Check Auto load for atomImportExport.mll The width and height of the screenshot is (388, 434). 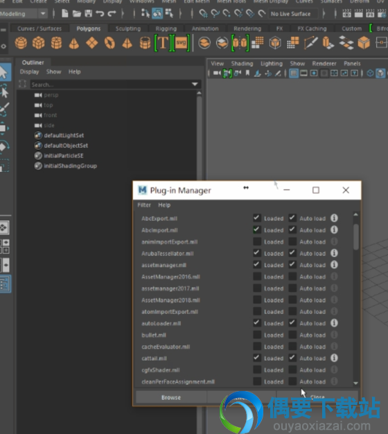[x=292, y=311]
